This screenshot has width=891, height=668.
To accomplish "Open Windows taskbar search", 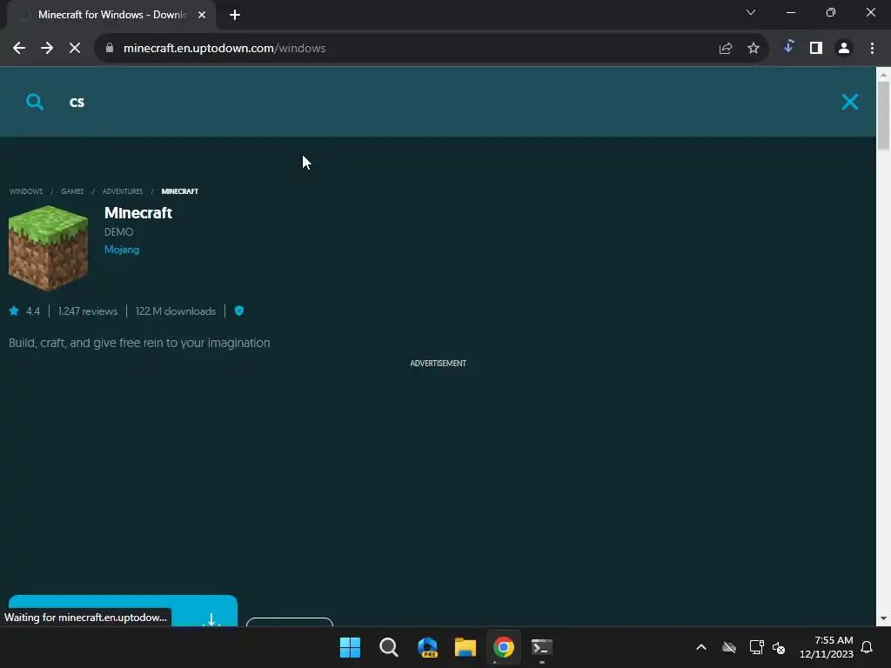I will 389,647.
